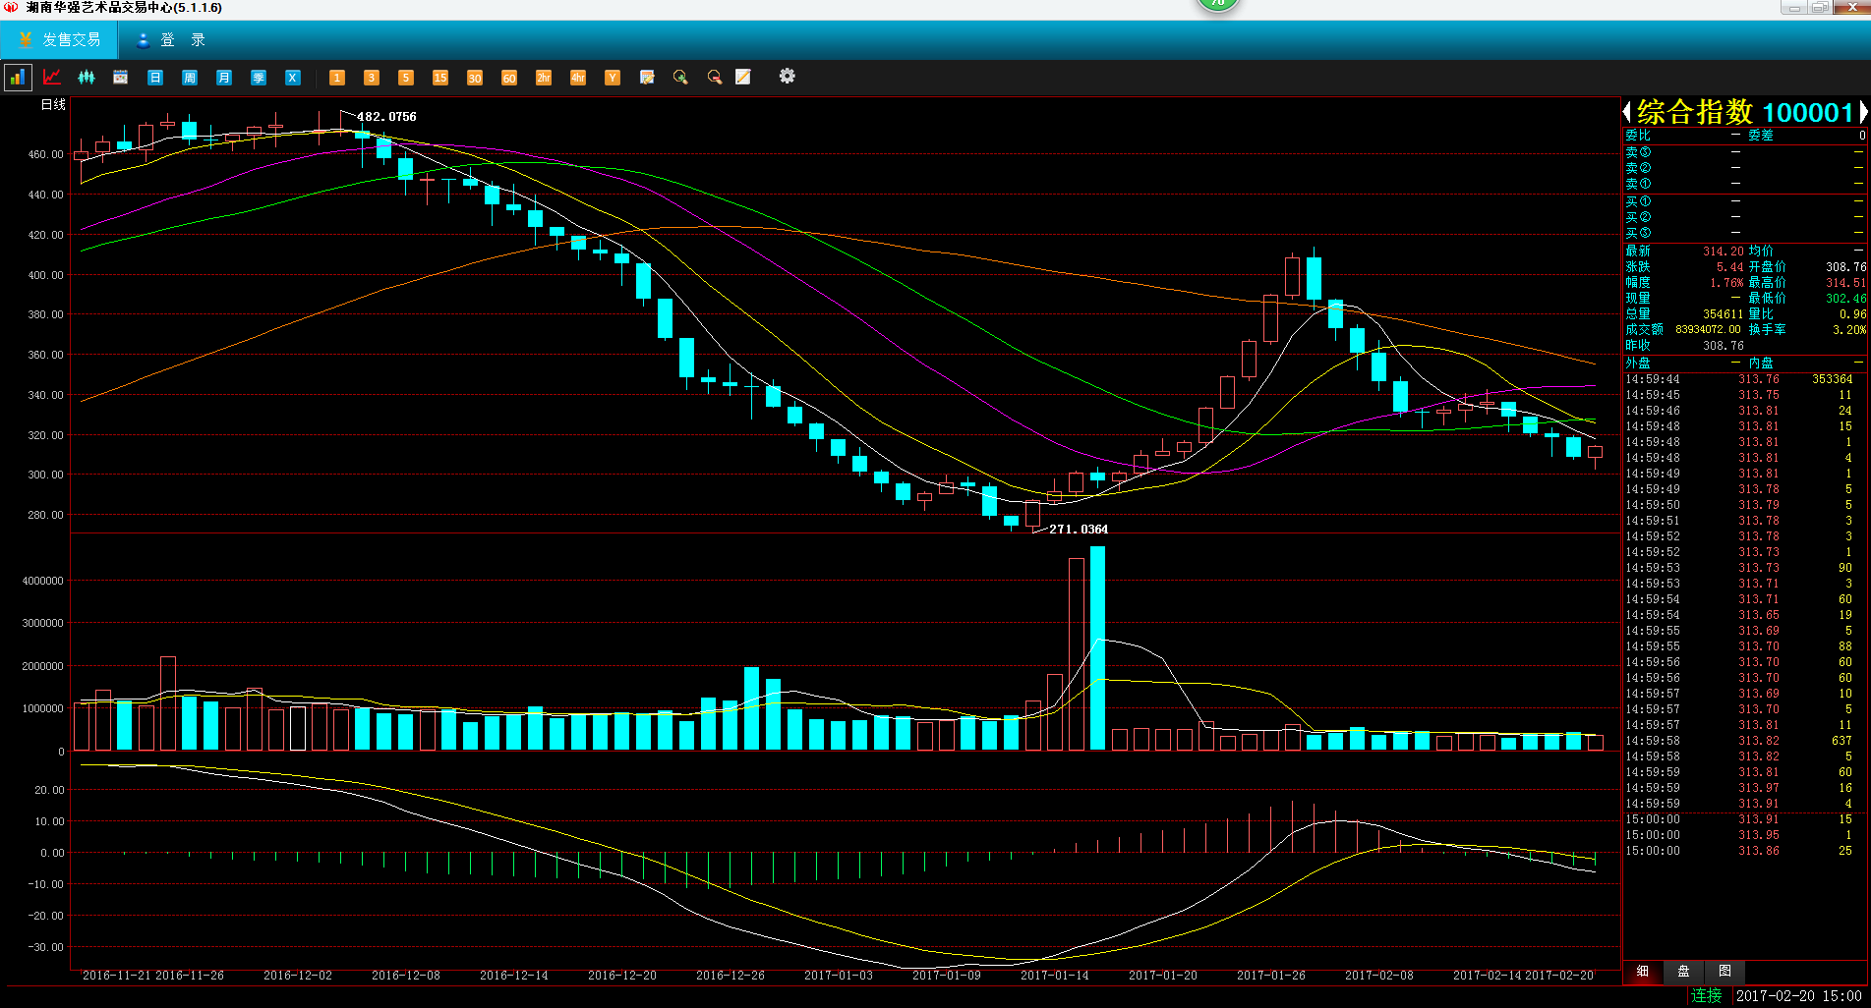This screenshot has height=1008, width=1871.
Task: Click the tallest cyan volume bar
Action: point(1097,648)
